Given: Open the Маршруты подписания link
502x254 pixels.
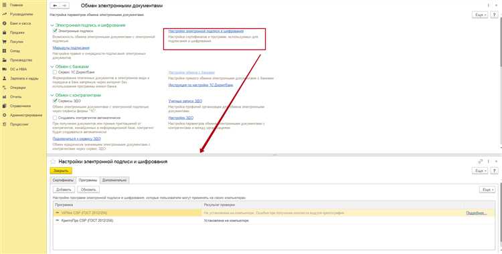Looking at the screenshot, I should click(71, 47).
